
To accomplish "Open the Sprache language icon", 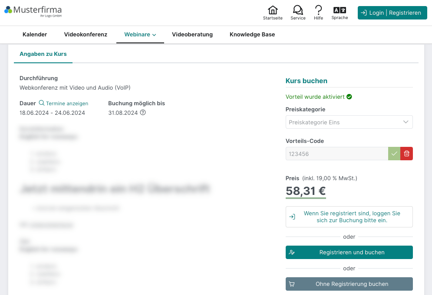I will point(340,9).
